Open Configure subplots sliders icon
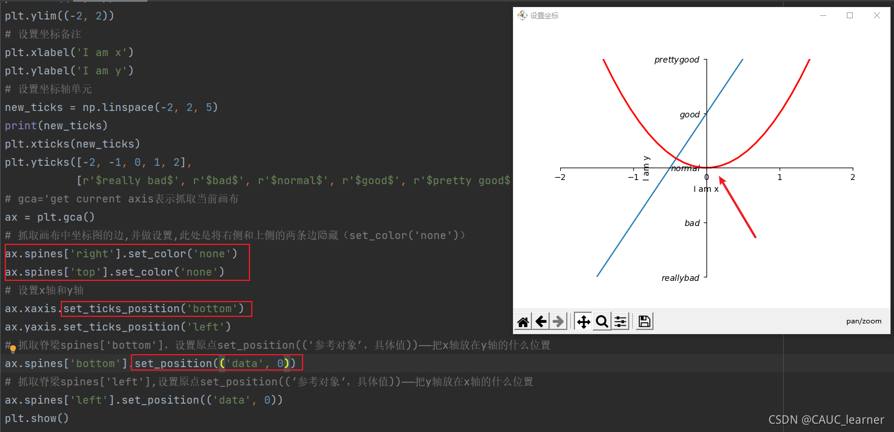894x432 pixels. [x=620, y=322]
